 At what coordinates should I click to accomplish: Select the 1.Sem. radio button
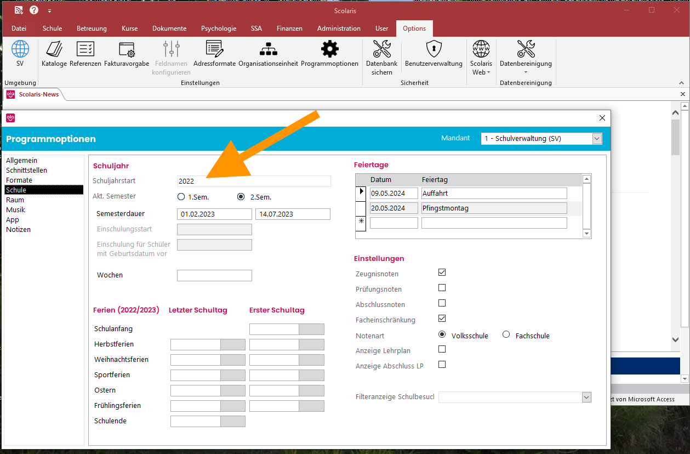181,197
